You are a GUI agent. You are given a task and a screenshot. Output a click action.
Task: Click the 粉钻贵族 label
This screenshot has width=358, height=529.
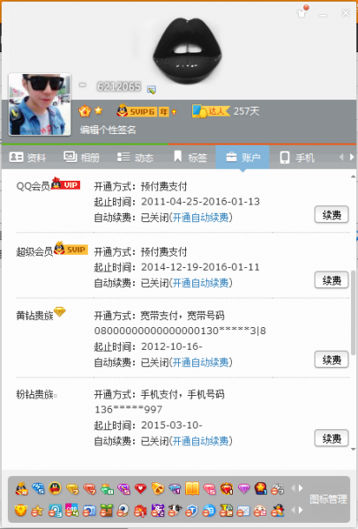tap(34, 394)
